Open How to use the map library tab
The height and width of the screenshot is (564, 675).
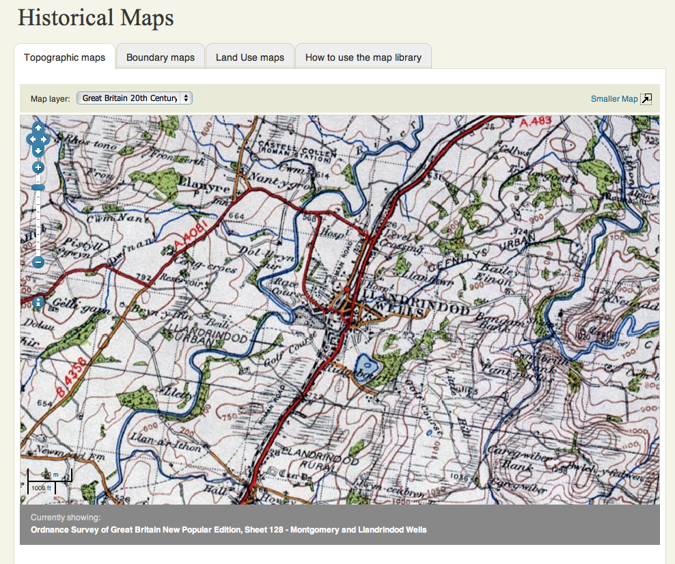[363, 57]
